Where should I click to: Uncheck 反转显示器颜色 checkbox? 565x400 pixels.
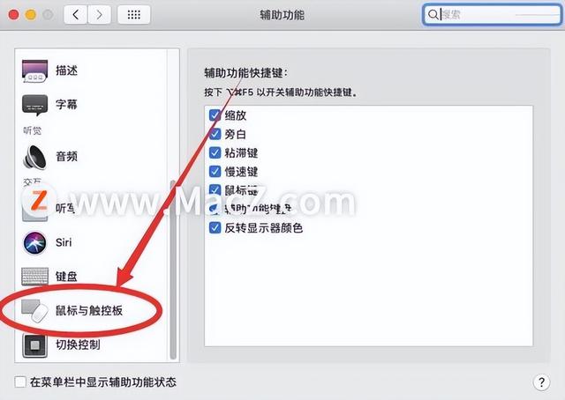pos(215,227)
